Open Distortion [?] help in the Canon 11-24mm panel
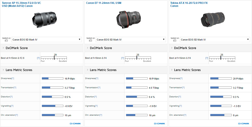Viewport: 252px width, 127px height. pos(96,97)
